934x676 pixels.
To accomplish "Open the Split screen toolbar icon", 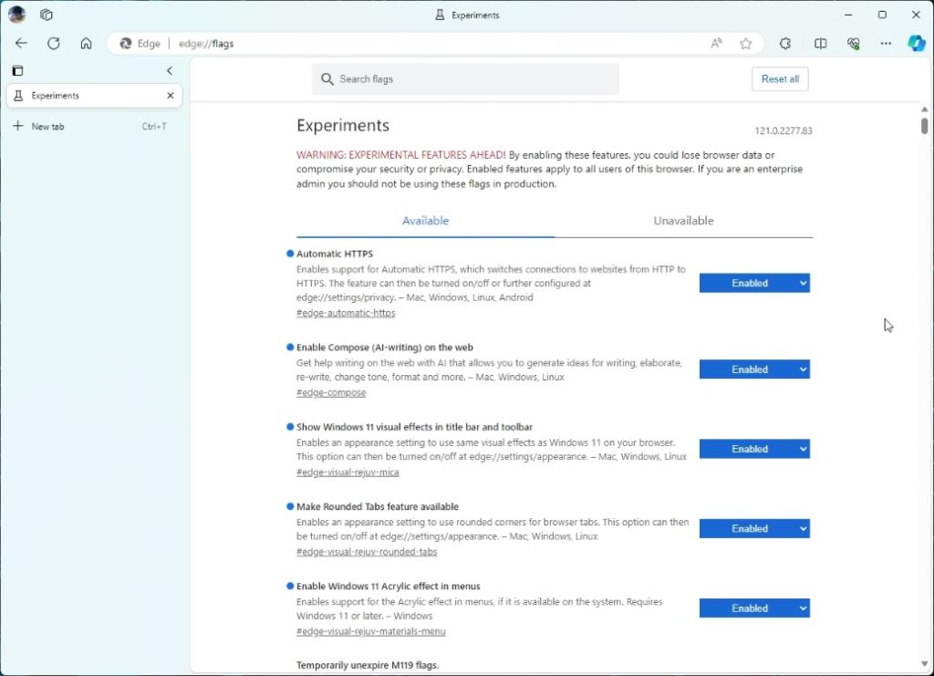I will click(820, 43).
